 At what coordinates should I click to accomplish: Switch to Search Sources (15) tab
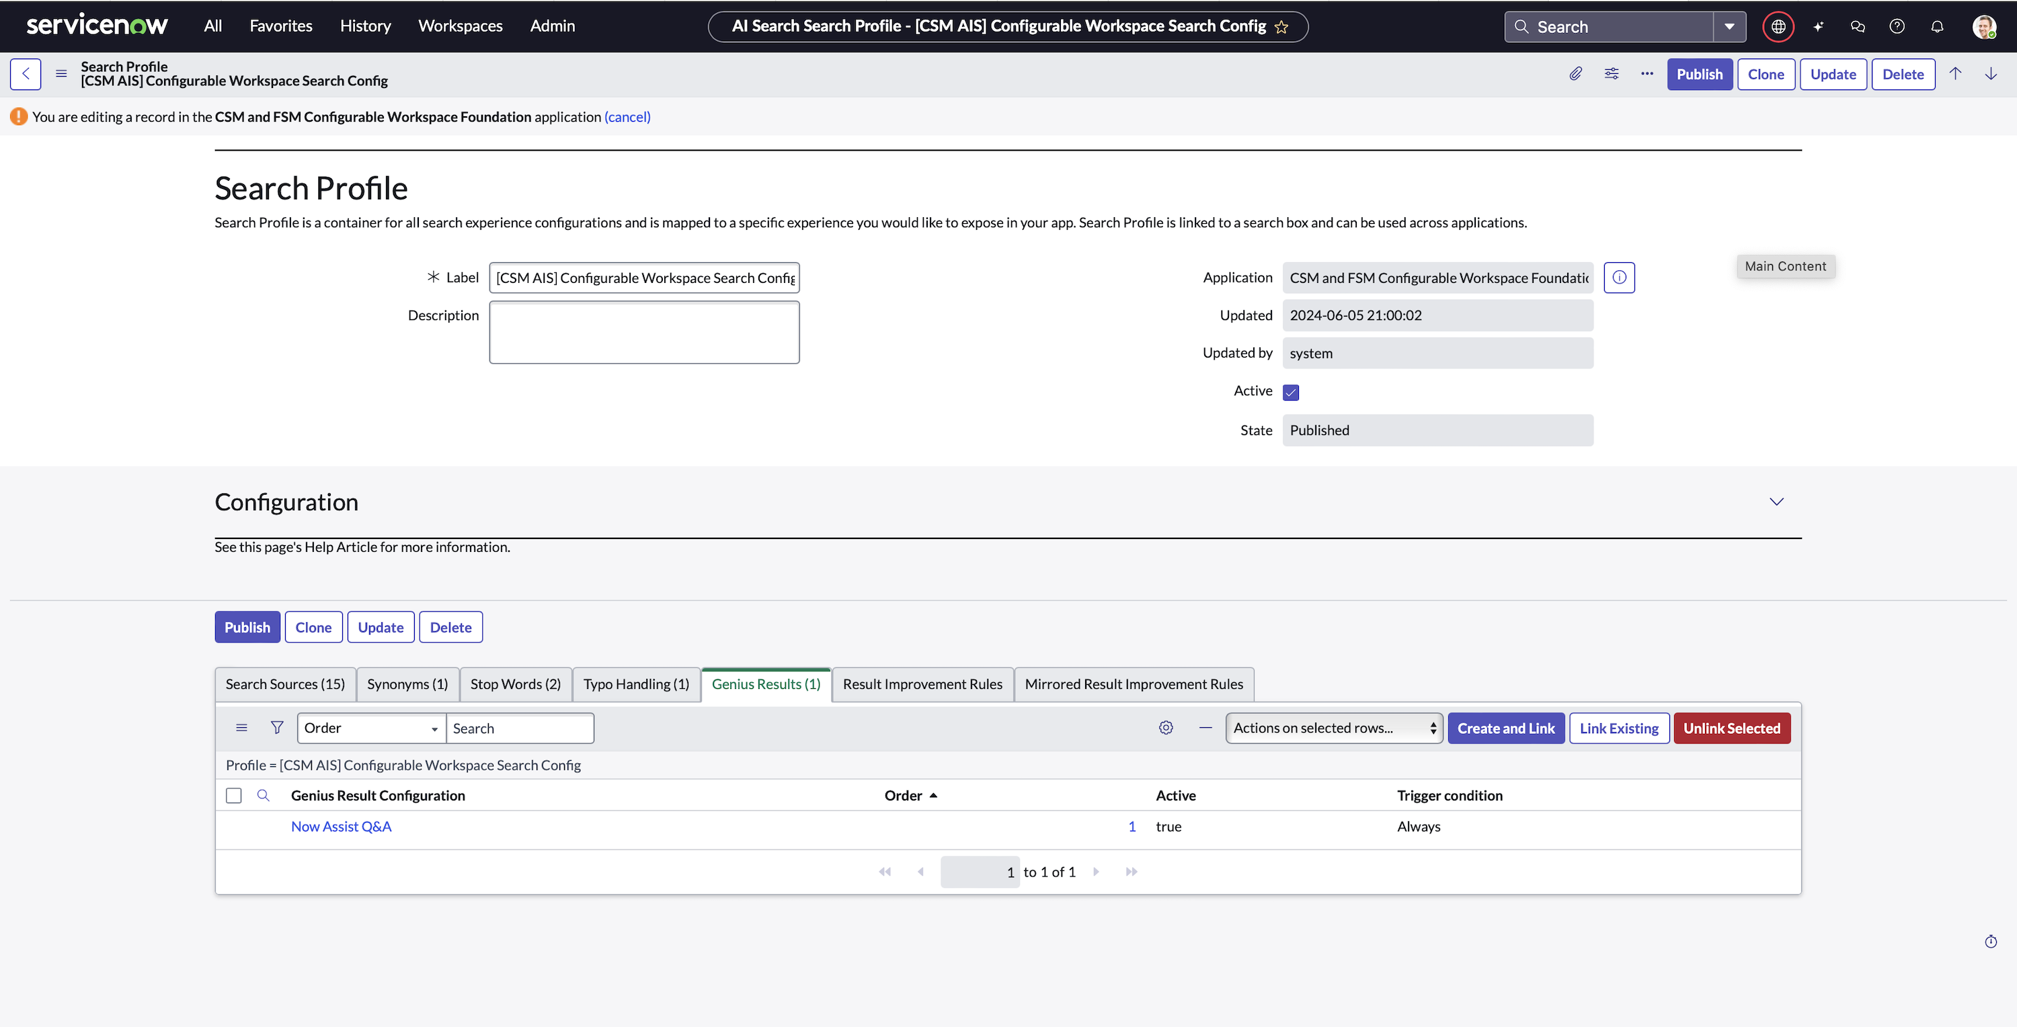[x=285, y=684]
